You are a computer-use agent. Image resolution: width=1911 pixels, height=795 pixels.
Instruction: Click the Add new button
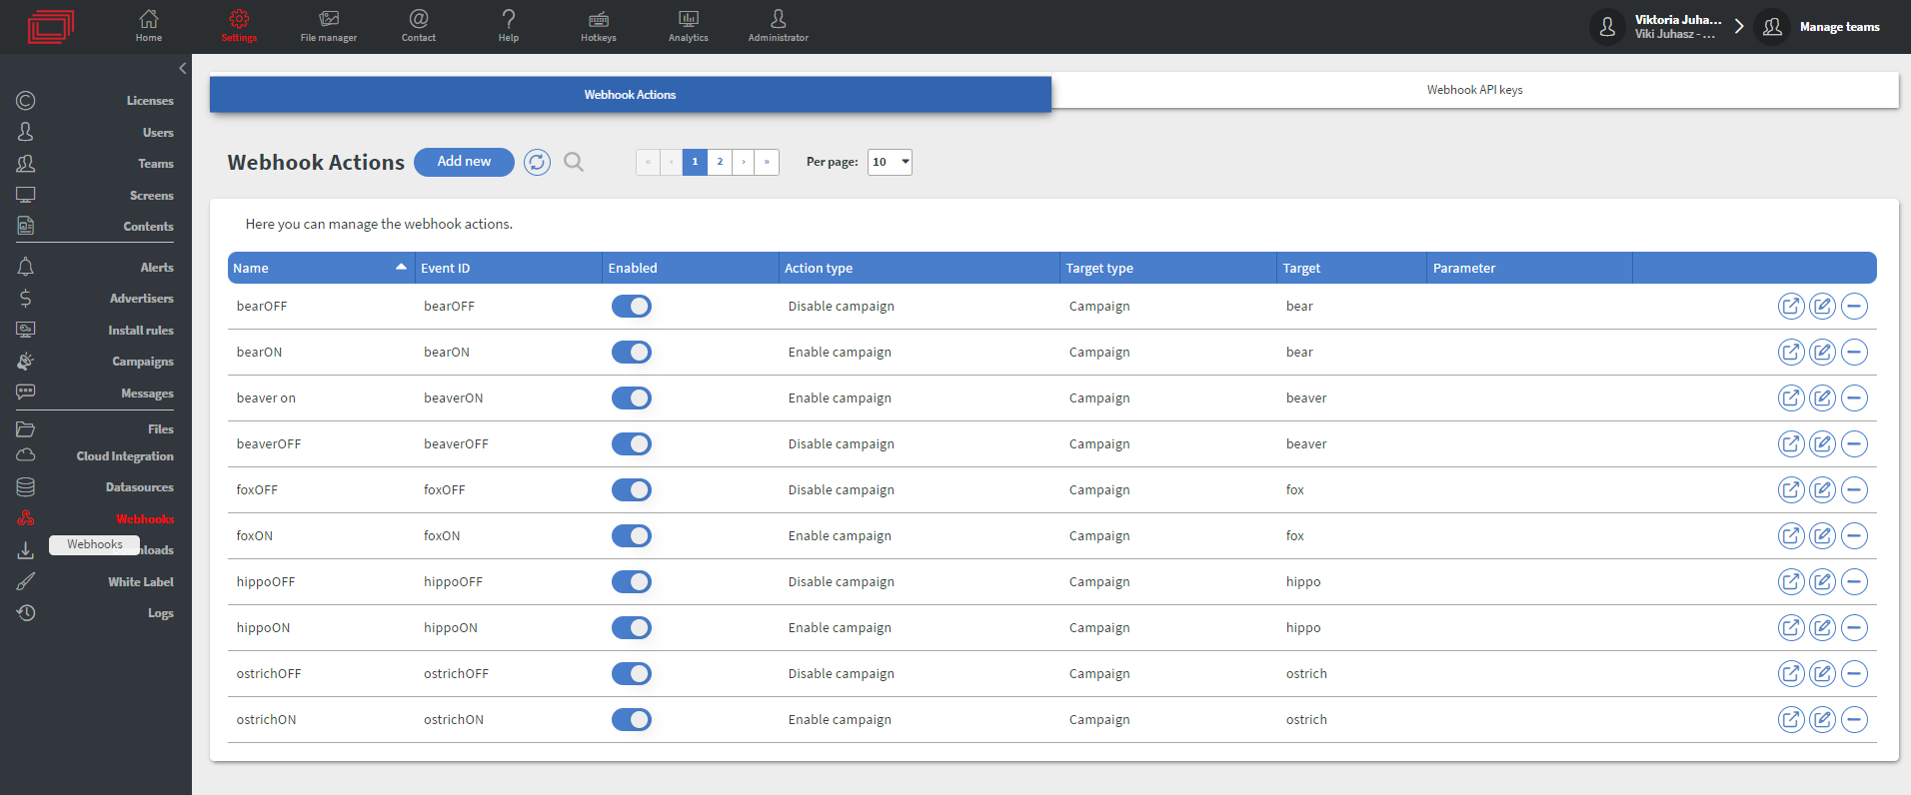(464, 162)
